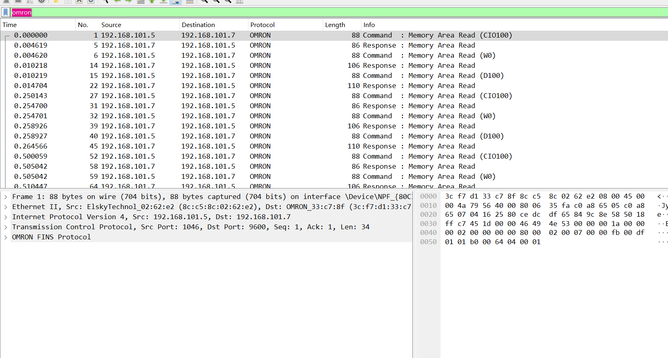Select packet No. 31 at time 0.254700
Viewport: 668px width, 358px height.
(x=334, y=106)
